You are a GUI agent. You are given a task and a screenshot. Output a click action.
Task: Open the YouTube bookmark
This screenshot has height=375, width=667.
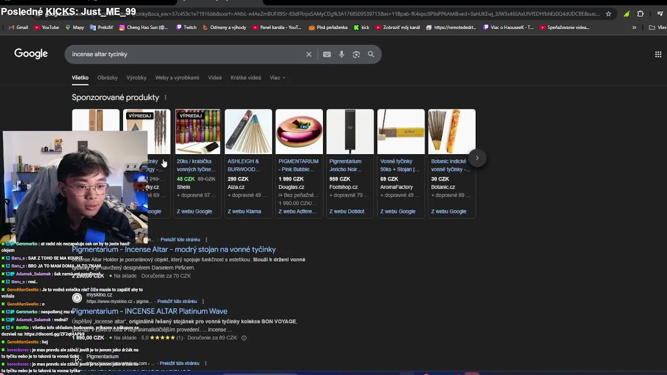(46, 28)
